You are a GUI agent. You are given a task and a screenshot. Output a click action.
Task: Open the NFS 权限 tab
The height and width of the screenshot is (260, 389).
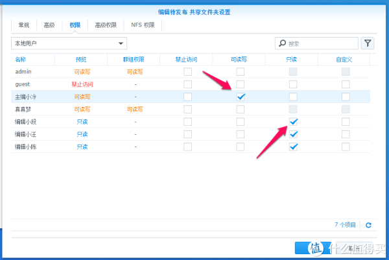pyautogui.click(x=144, y=25)
